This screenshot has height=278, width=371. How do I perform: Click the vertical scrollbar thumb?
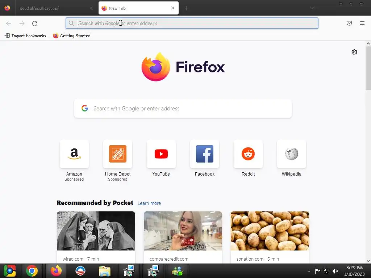click(368, 68)
